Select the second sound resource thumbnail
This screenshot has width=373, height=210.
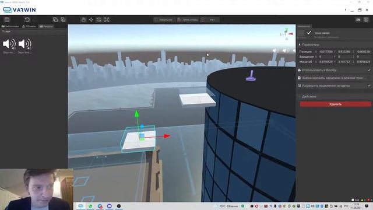click(24, 44)
